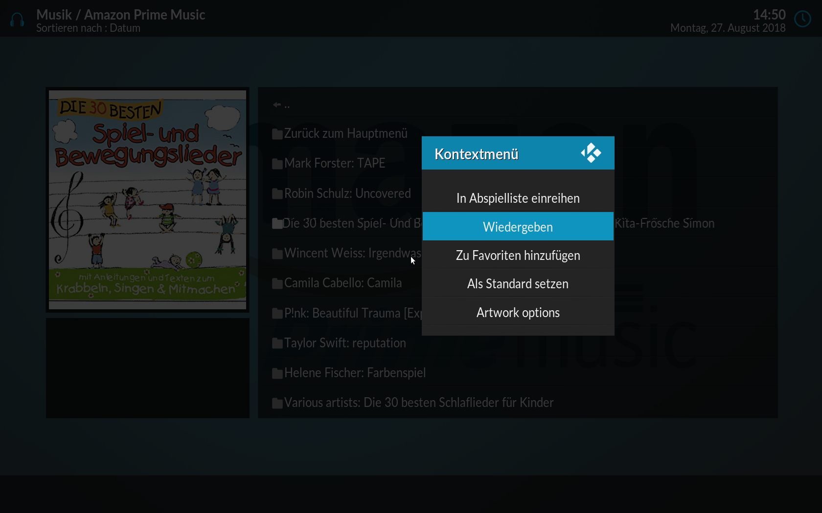
Task: Click folder icon beside P!nk: Beautiful Trauma
Action: 277,314
